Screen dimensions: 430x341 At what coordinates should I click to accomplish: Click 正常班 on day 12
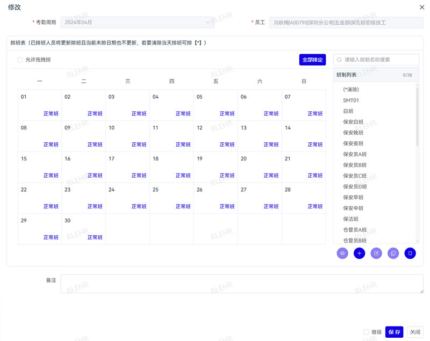tap(227, 144)
